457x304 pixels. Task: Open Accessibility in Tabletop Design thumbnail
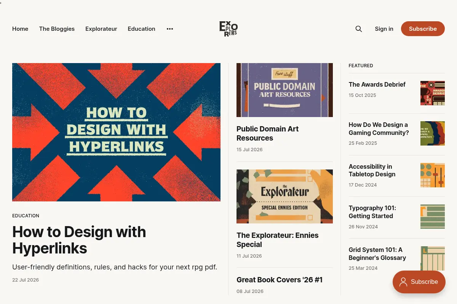point(433,175)
